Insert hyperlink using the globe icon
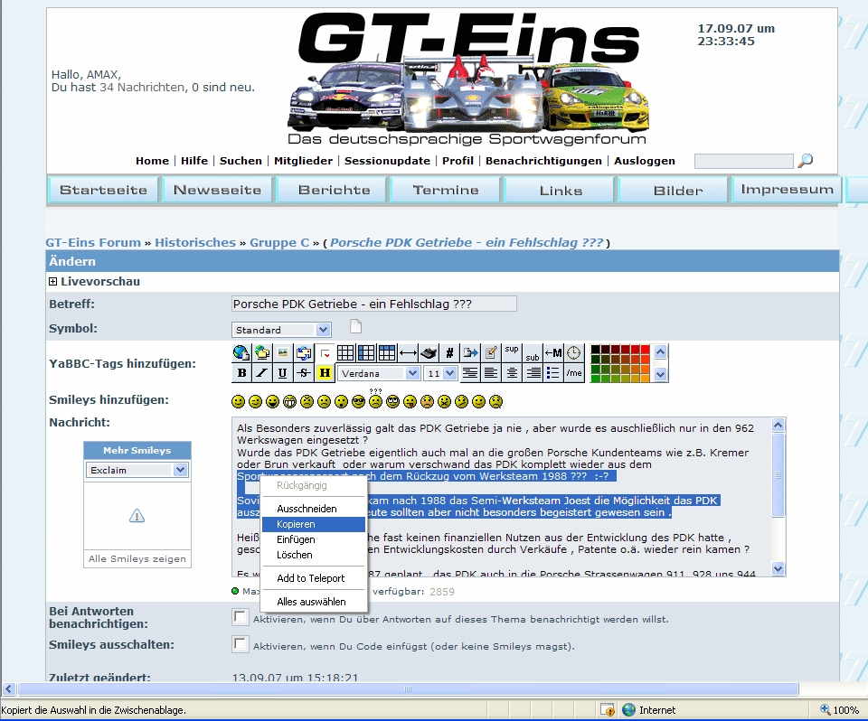 pyautogui.click(x=241, y=352)
